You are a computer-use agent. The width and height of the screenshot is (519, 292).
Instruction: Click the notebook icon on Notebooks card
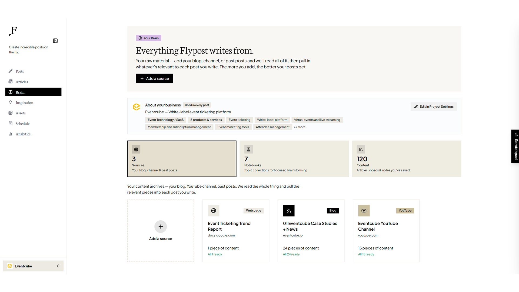pos(249,150)
